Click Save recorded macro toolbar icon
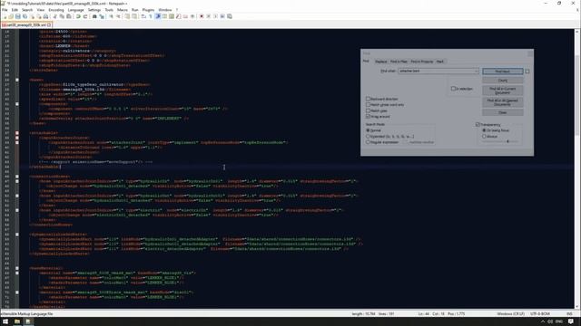The image size is (581, 326). [230, 16]
